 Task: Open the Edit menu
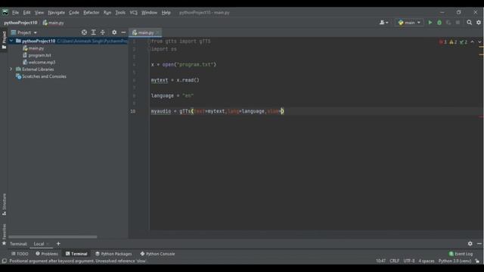click(27, 12)
